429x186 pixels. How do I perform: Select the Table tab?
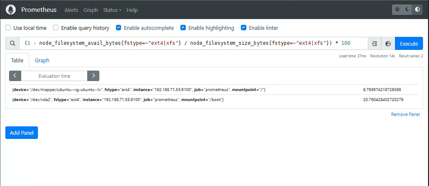click(x=17, y=60)
